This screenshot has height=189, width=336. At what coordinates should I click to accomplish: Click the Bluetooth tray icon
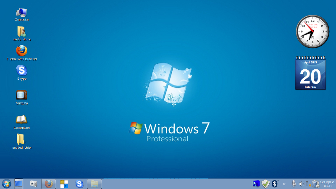[275, 184]
